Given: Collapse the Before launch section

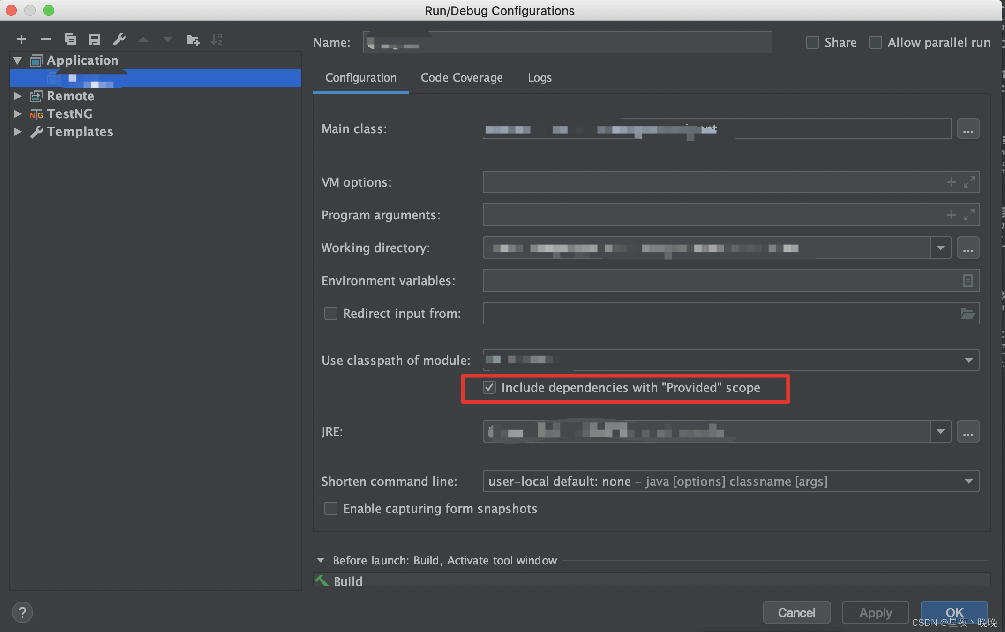Looking at the screenshot, I should click(x=321, y=560).
